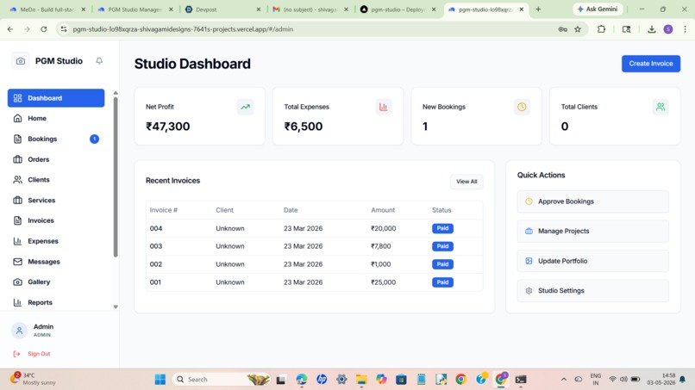
Task: Click the Paid status for invoice 001
Action: click(442, 282)
